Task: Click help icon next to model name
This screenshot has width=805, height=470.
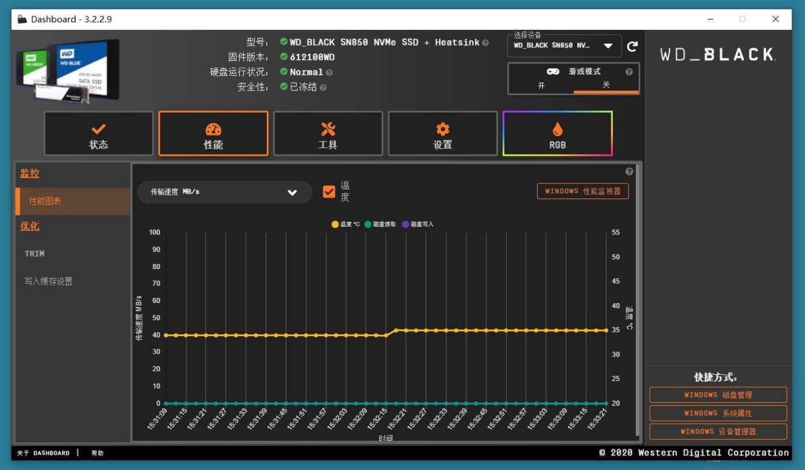Action: click(x=486, y=43)
